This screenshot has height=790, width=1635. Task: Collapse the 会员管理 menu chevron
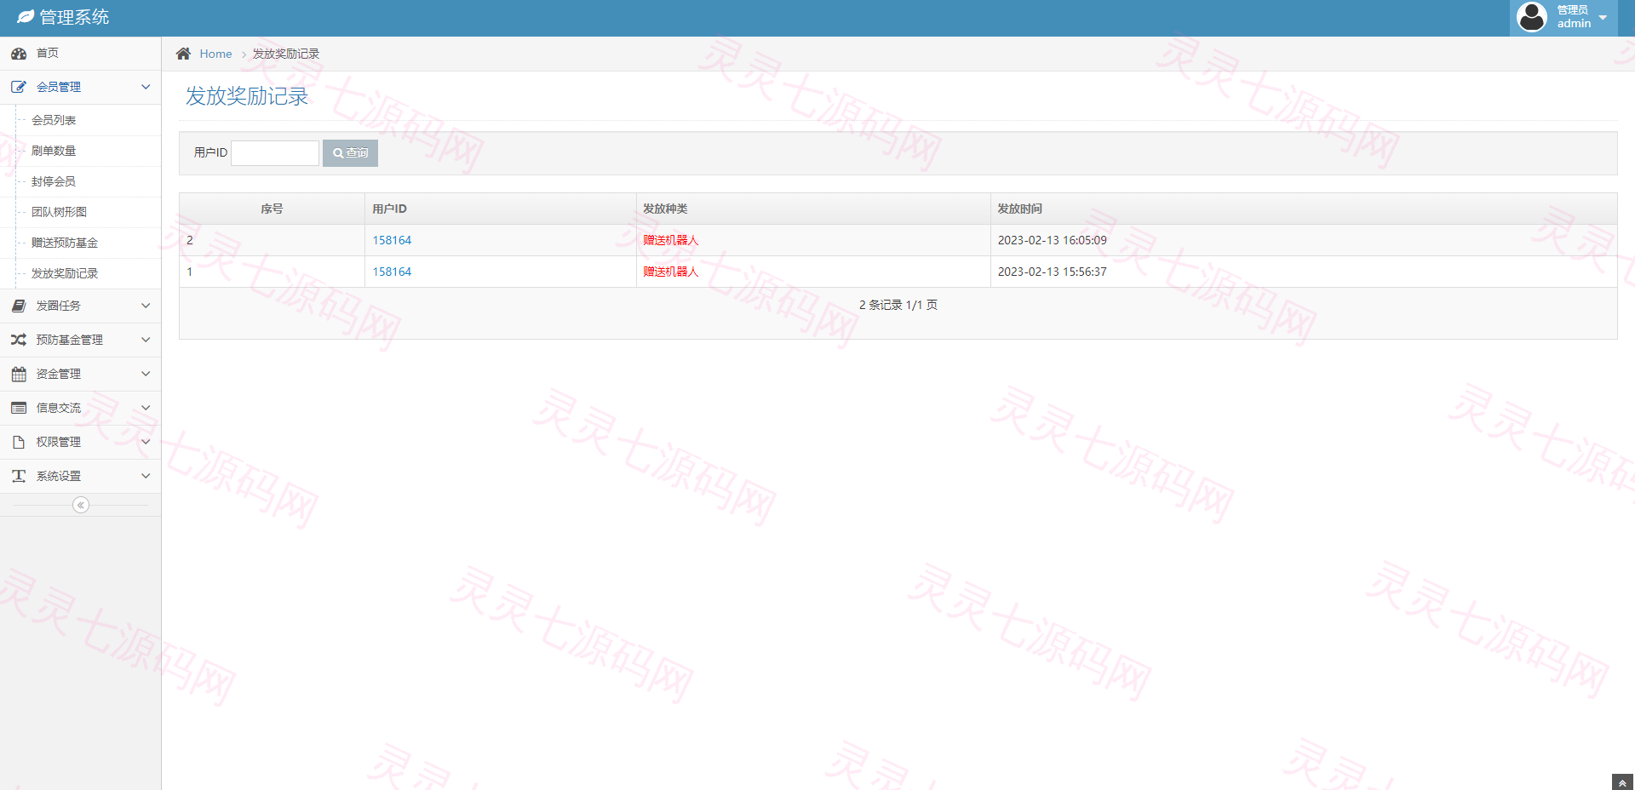[146, 87]
